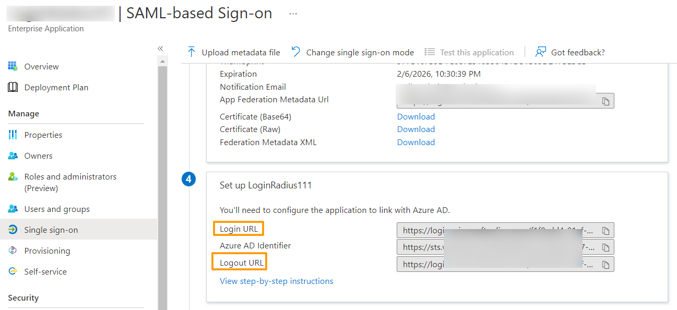
Task: Download the Certificate (Base64)
Action: click(x=415, y=116)
